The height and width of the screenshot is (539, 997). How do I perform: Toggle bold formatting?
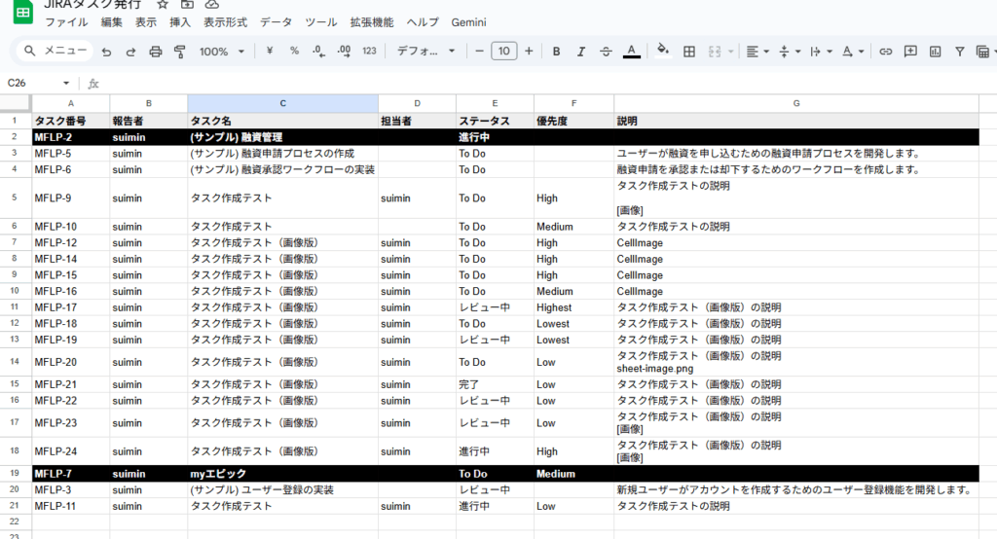(556, 51)
